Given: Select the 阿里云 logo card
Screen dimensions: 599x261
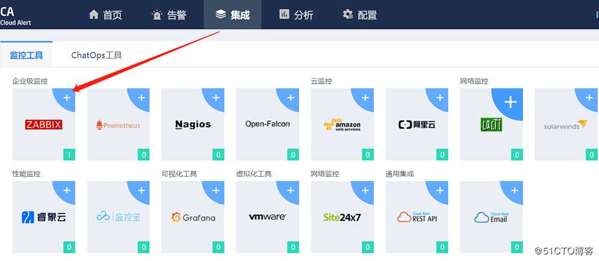Looking at the screenshot, I should 417,124.
